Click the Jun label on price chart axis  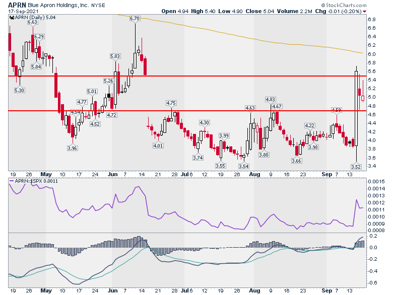113,174
